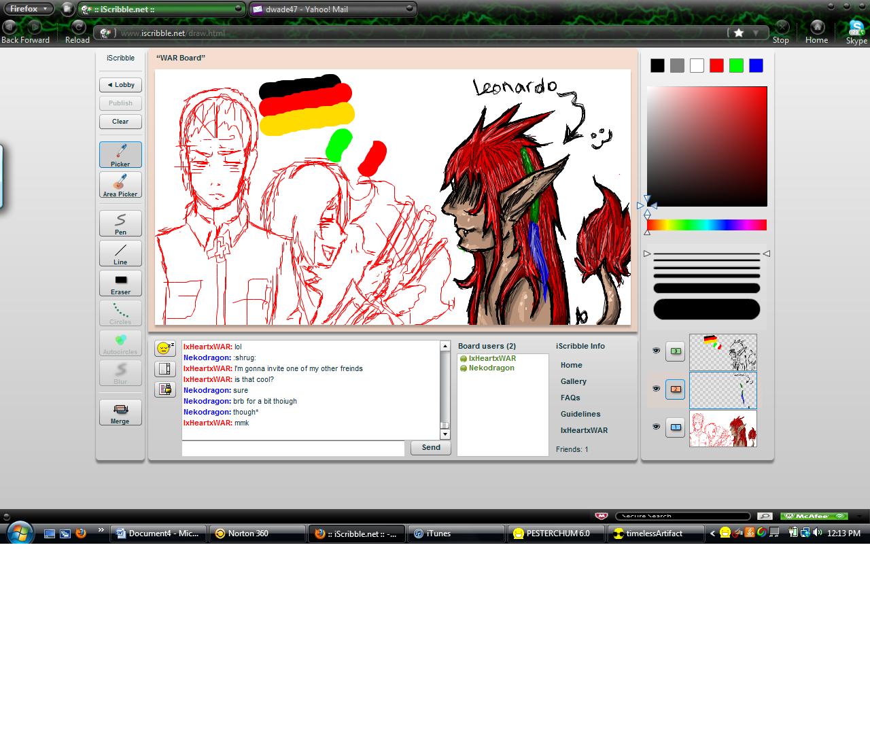Switch to dwade47 Yahoo! Mail tab
This screenshot has height=734, width=870.
click(333, 9)
